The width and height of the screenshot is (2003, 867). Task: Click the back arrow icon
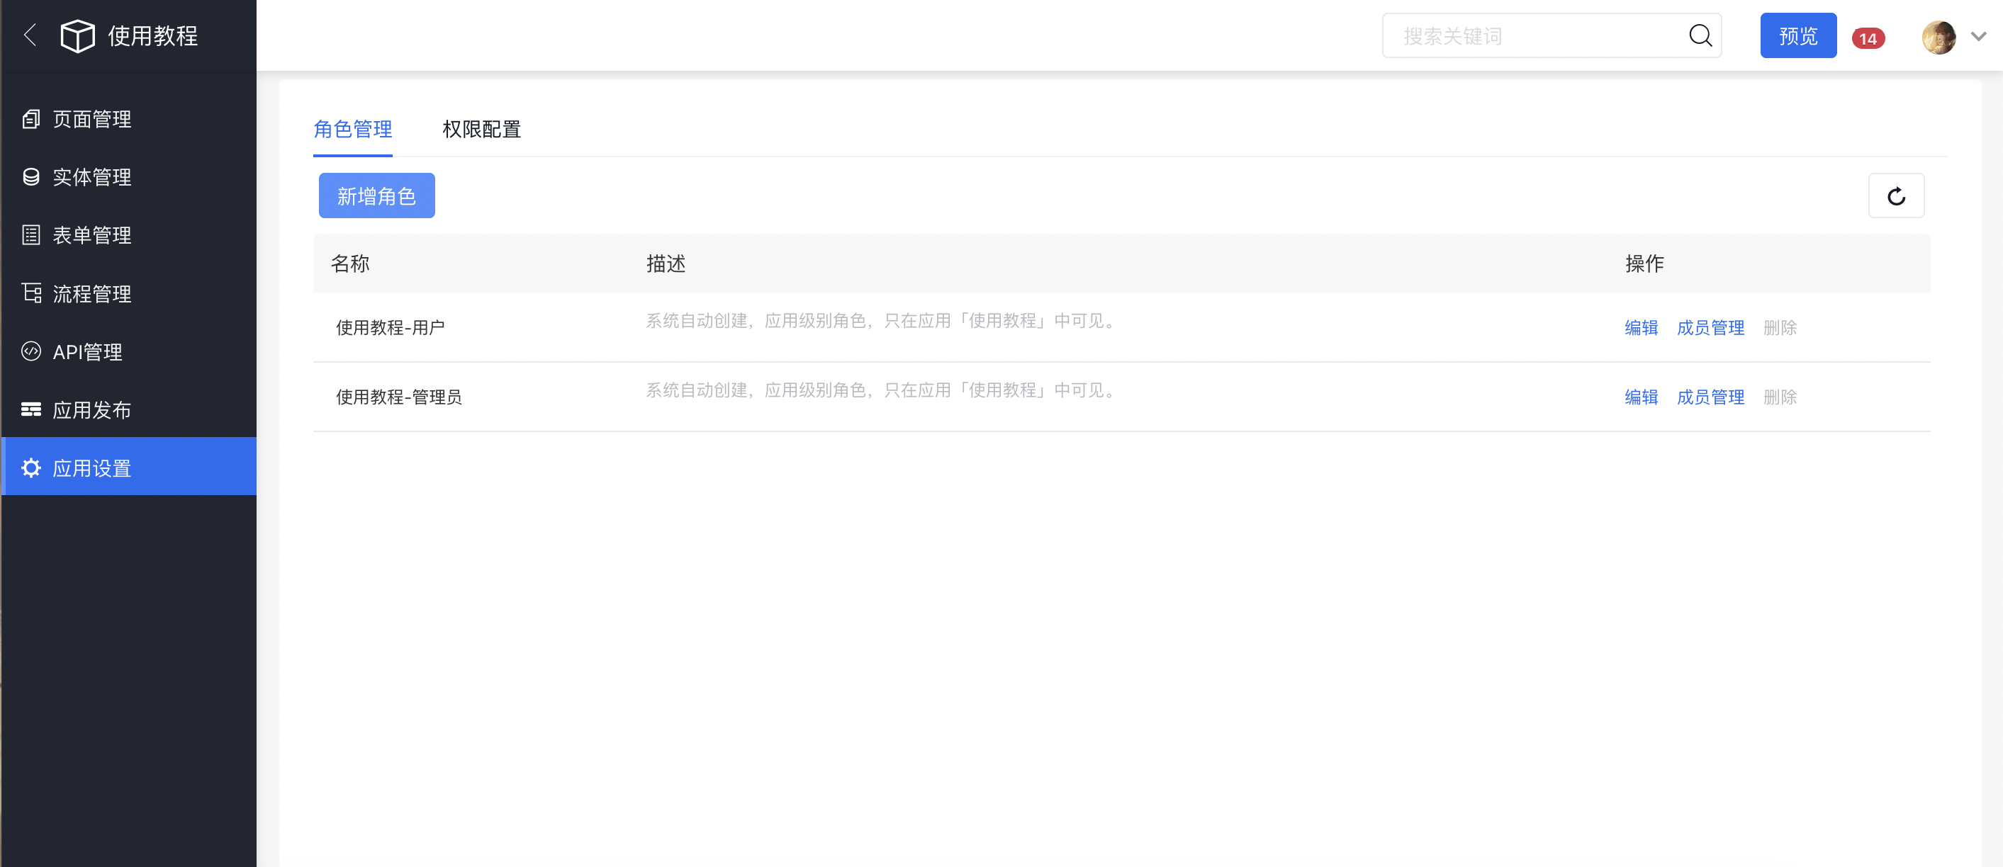pyautogui.click(x=30, y=35)
